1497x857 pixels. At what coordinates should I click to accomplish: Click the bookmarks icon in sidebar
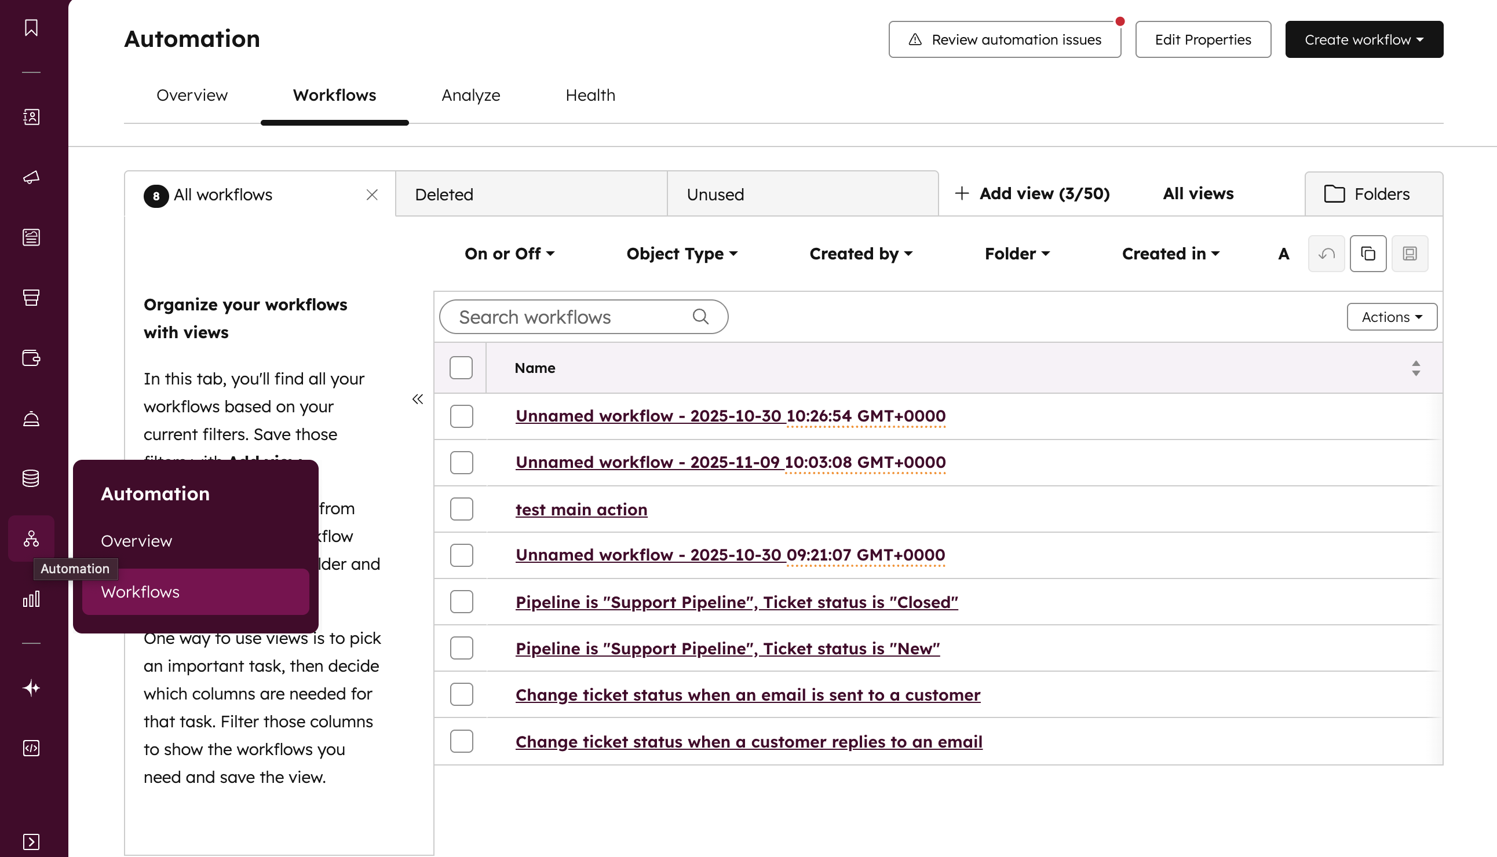click(x=31, y=27)
